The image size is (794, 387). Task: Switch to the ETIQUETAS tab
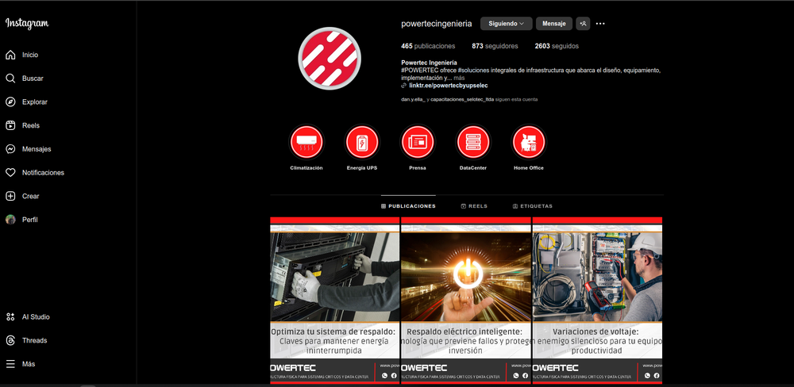pyautogui.click(x=533, y=206)
